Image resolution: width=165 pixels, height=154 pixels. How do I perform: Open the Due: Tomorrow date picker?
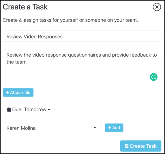(x=29, y=109)
